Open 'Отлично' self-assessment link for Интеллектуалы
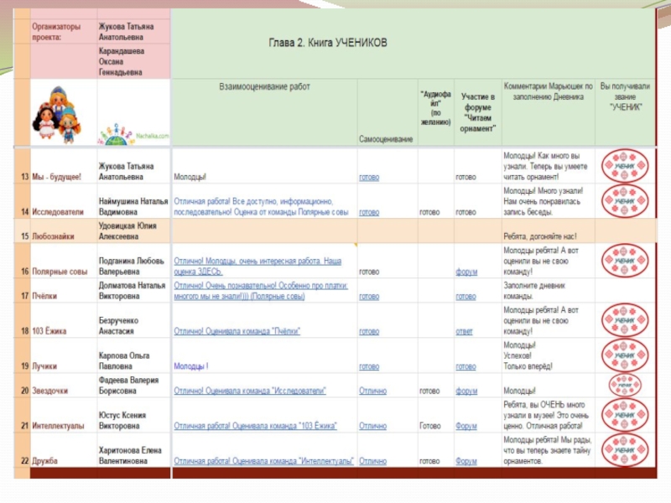This screenshot has width=671, height=503. [372, 426]
